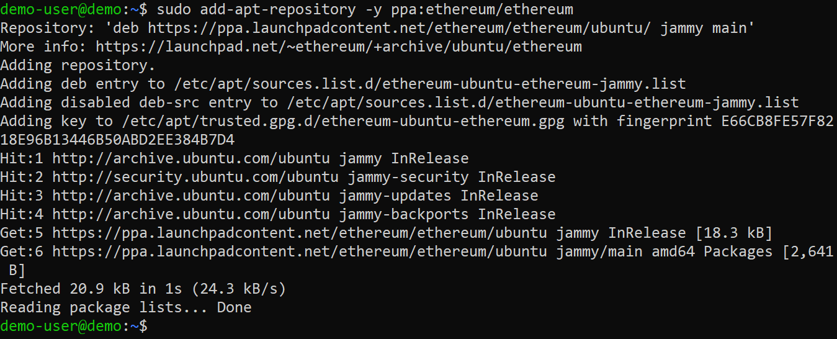Click 'Reading package lists... Done' text
837x339 pixels.
[x=126, y=307]
